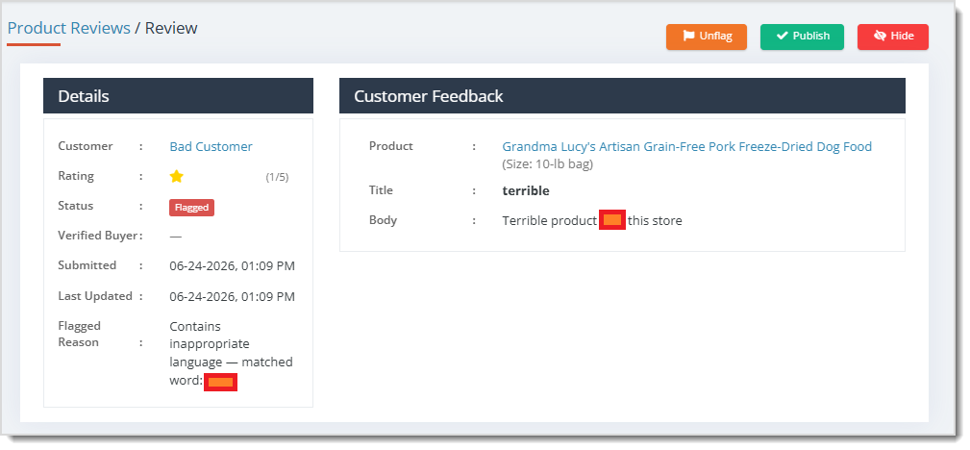Image resolution: width=970 pixels, height=450 pixels.
Task: Click the Product label in Customer Feedback
Action: [x=391, y=146]
